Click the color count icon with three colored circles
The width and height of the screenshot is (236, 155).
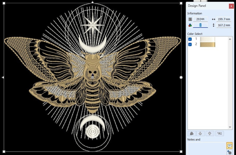point(190,25)
